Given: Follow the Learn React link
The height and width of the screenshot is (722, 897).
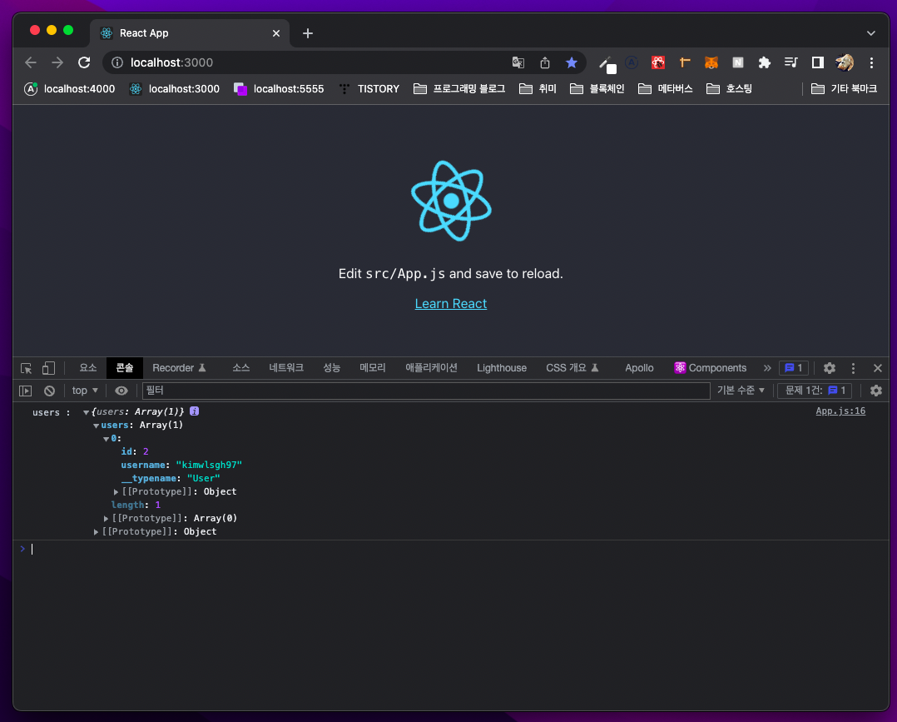Looking at the screenshot, I should [451, 303].
